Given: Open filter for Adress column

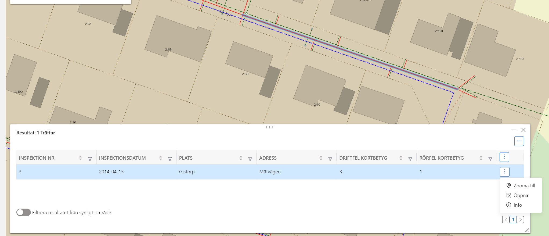Looking at the screenshot, I should coord(330,159).
